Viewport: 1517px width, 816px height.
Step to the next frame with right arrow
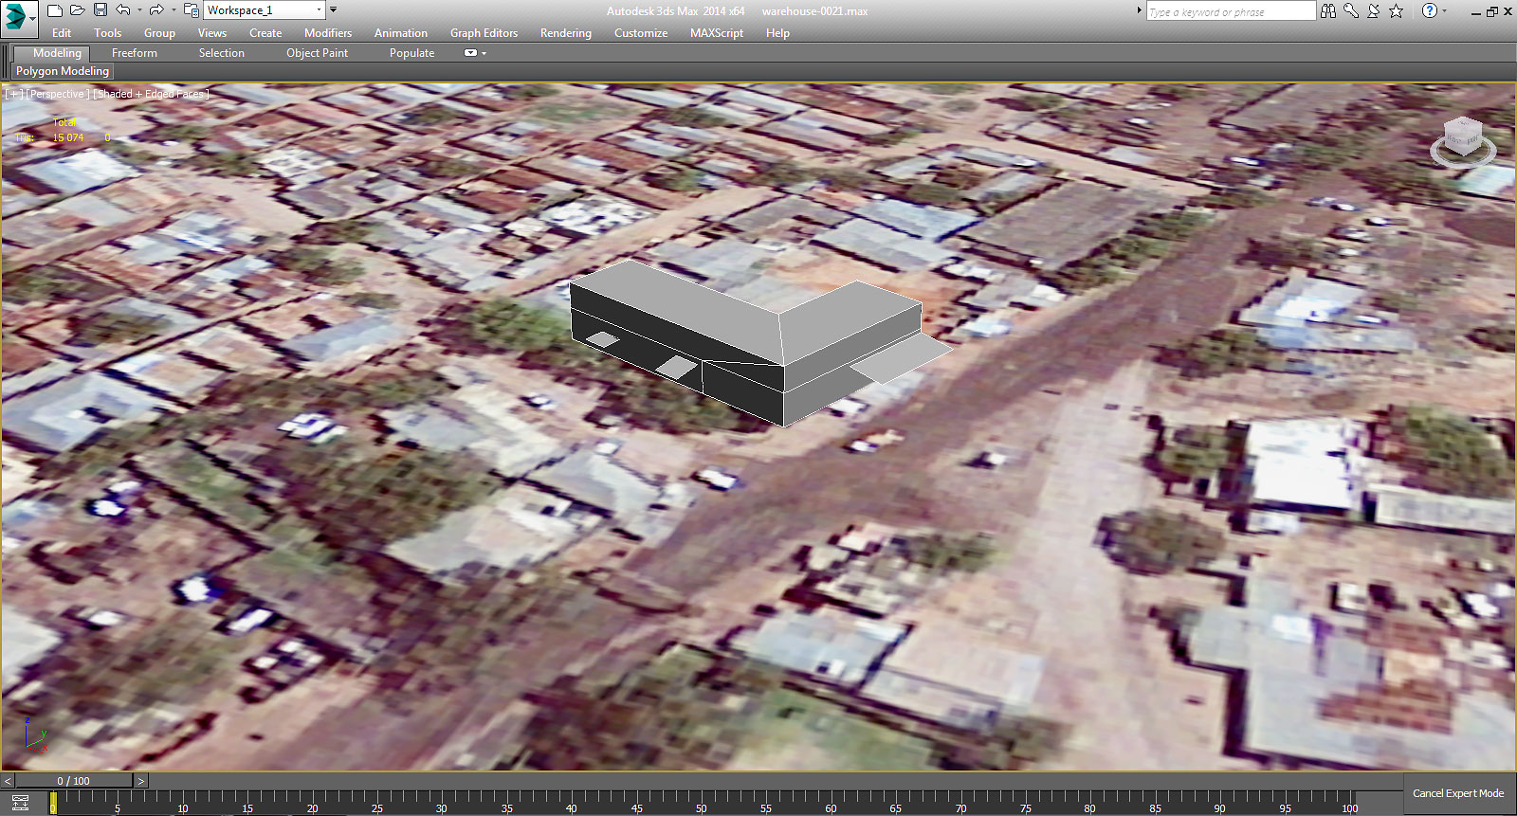coord(141,781)
